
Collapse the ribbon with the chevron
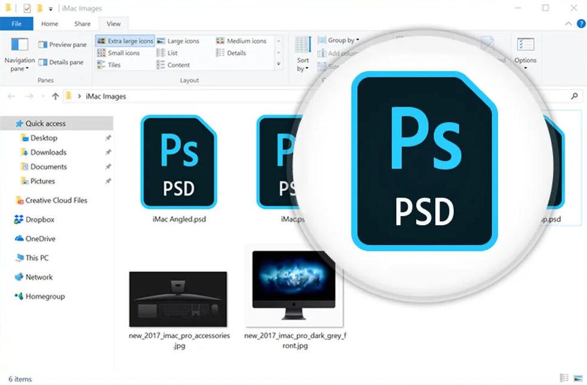tap(568, 23)
